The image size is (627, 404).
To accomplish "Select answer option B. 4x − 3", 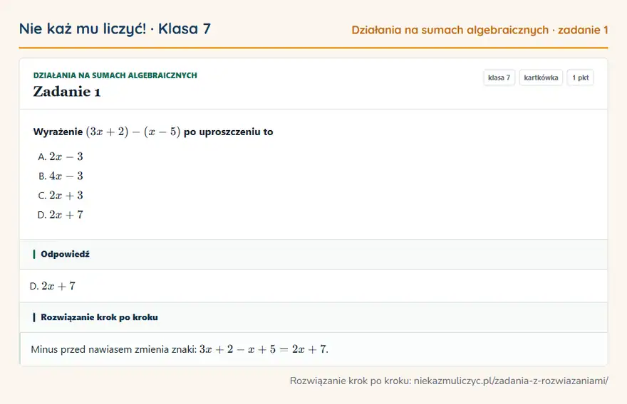I will tap(61, 176).
